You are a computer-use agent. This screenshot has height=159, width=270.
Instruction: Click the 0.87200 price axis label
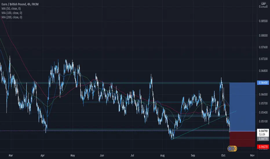click(x=263, y=59)
